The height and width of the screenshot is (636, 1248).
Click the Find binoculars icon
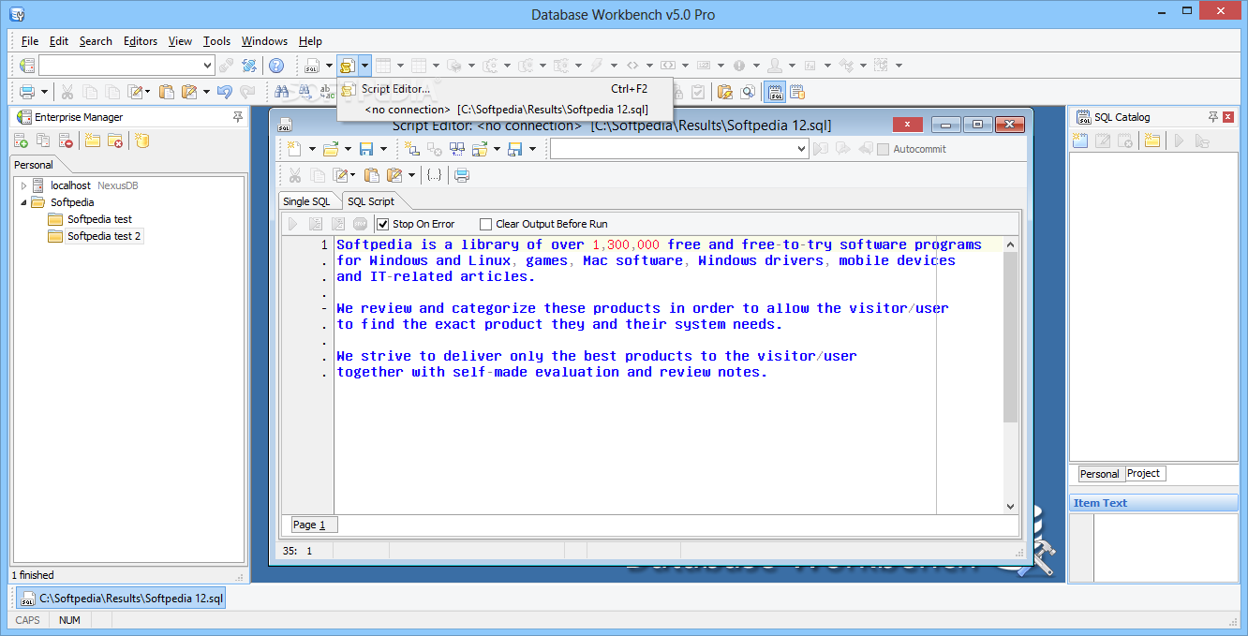point(281,92)
